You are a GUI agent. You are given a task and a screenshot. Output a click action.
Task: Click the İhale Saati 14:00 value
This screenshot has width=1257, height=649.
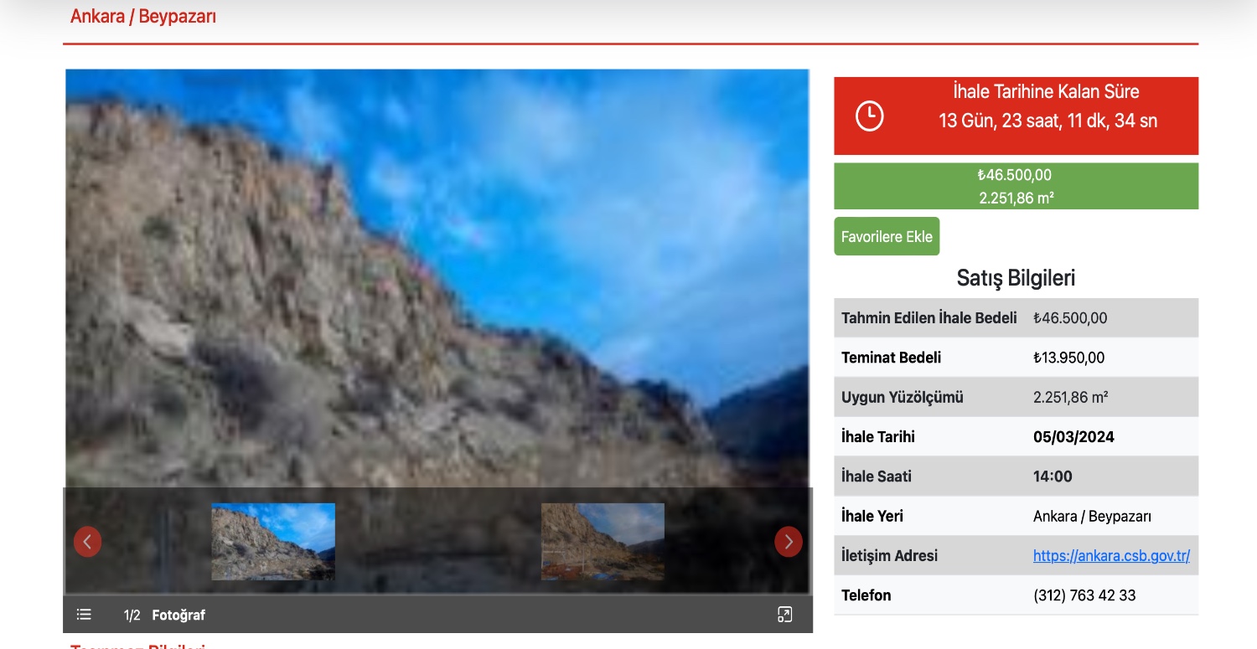[1053, 476]
